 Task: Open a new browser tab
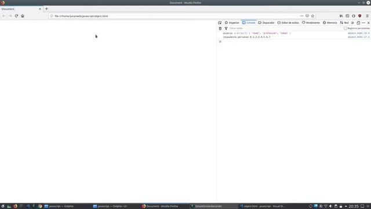pos(46,9)
